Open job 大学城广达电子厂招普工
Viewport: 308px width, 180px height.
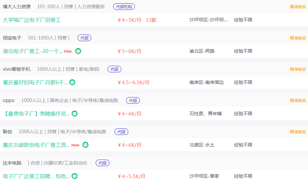tap(32, 20)
